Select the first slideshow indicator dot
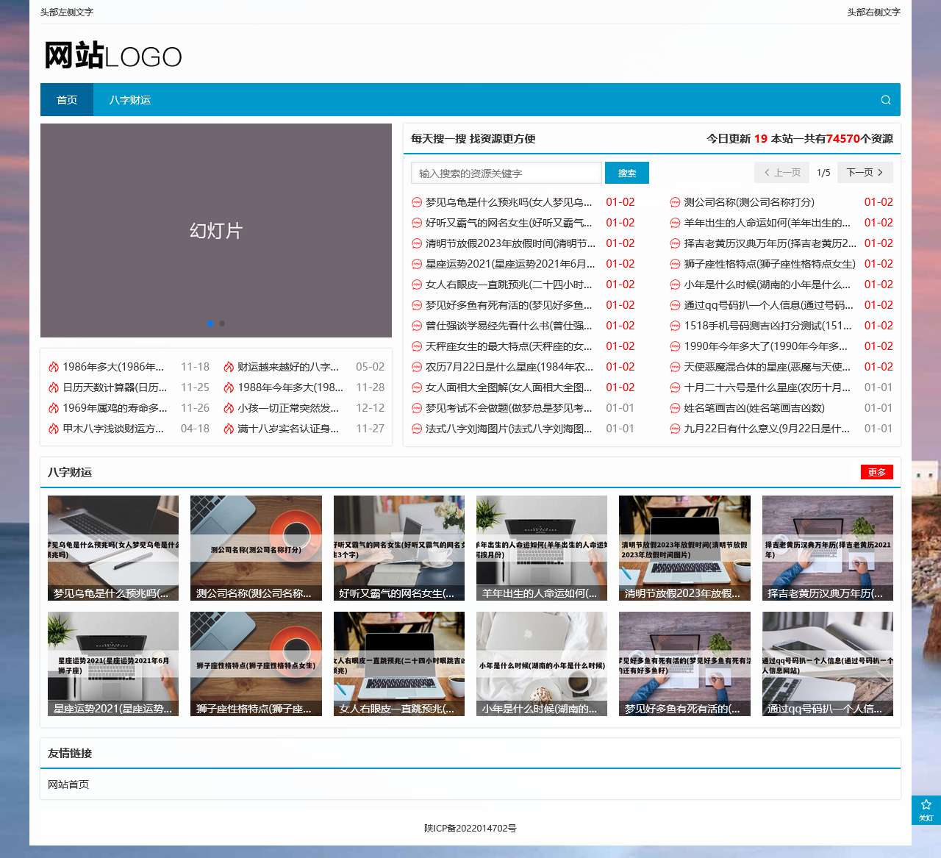Image resolution: width=941 pixels, height=858 pixels. tap(210, 323)
